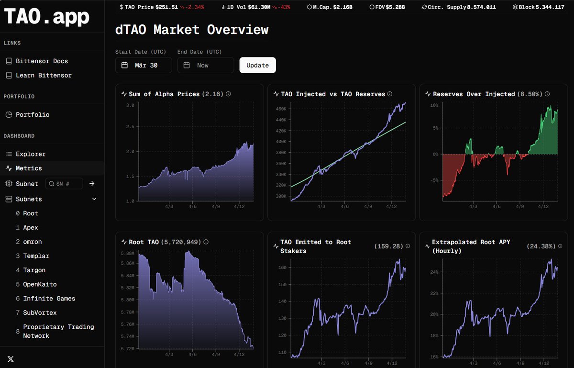Click the hexagon icon by FDV
This screenshot has width=574, height=368.
click(372, 7)
